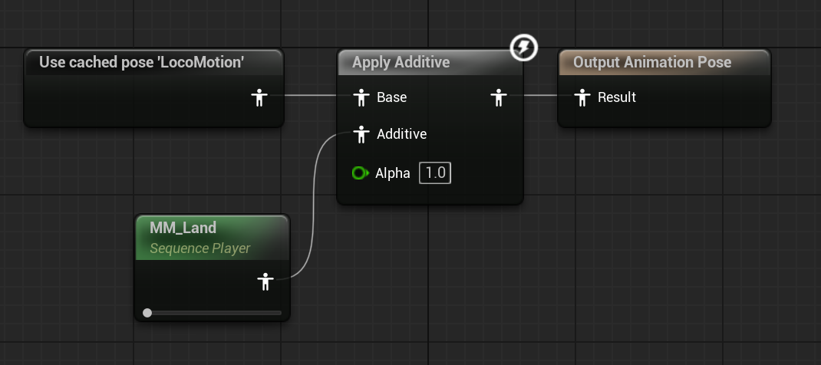Viewport: 821px width, 365px height.
Task: Select the Apply Additive node title
Action: (x=401, y=62)
